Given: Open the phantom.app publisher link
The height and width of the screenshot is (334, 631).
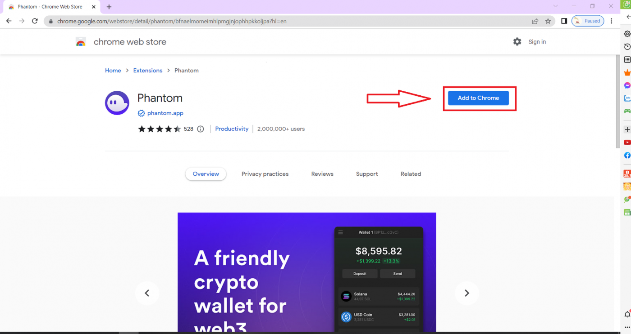Looking at the screenshot, I should [x=165, y=113].
